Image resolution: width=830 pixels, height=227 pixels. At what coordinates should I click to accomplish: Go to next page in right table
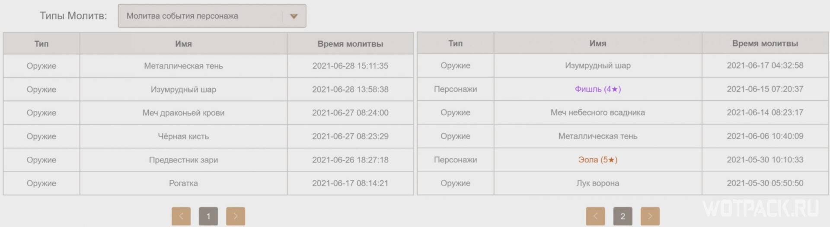click(x=650, y=216)
